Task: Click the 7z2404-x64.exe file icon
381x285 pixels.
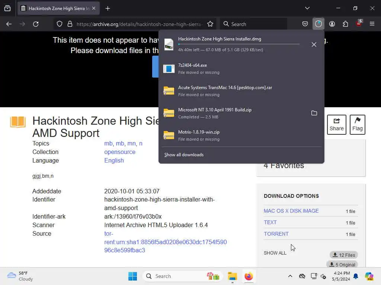Action: tap(169, 69)
